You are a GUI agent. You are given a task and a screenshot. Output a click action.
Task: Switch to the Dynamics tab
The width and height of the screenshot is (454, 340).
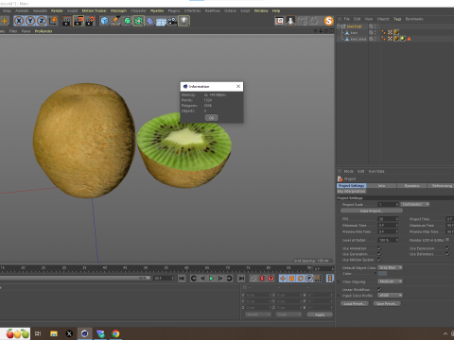click(411, 186)
